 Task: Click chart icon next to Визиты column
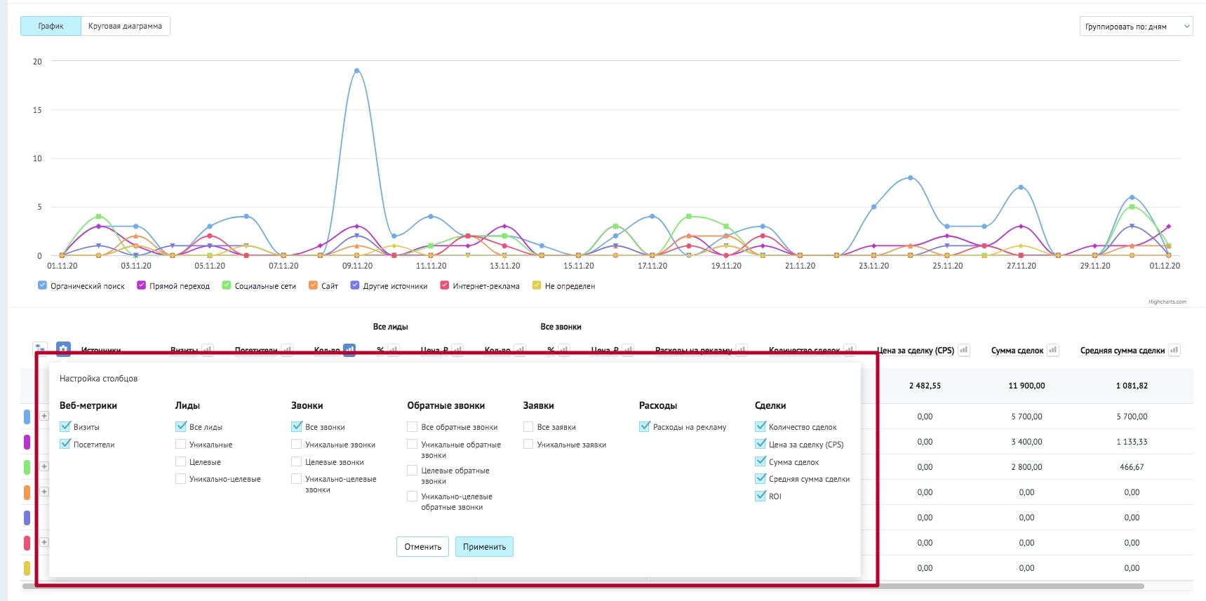(x=208, y=349)
